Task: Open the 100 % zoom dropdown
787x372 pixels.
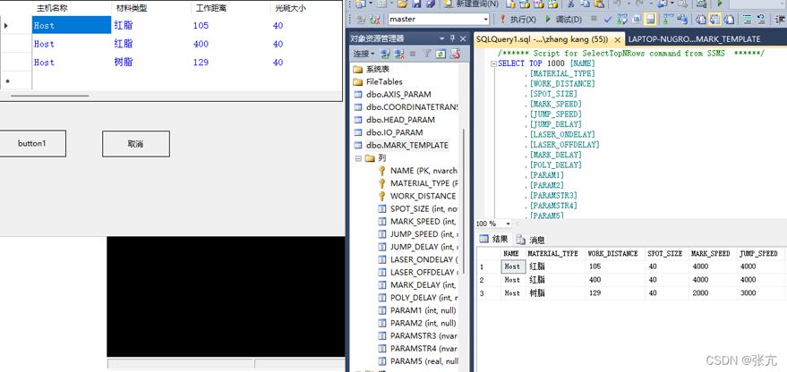Action: (509, 224)
